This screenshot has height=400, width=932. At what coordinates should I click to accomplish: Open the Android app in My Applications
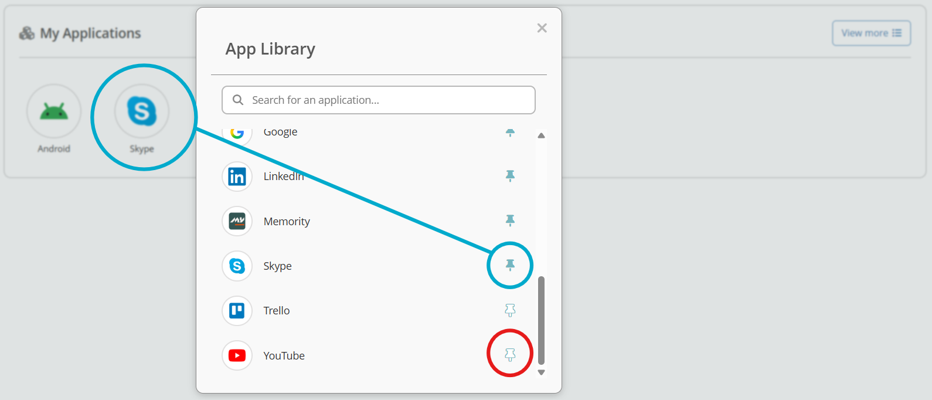pyautogui.click(x=54, y=111)
